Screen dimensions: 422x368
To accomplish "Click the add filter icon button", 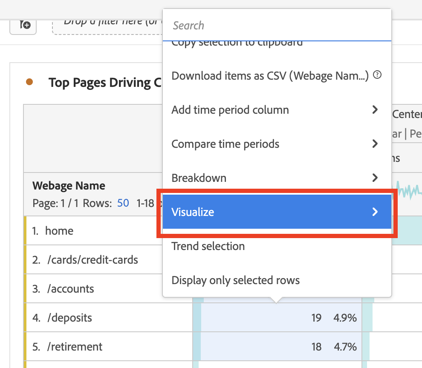I will point(23,25).
